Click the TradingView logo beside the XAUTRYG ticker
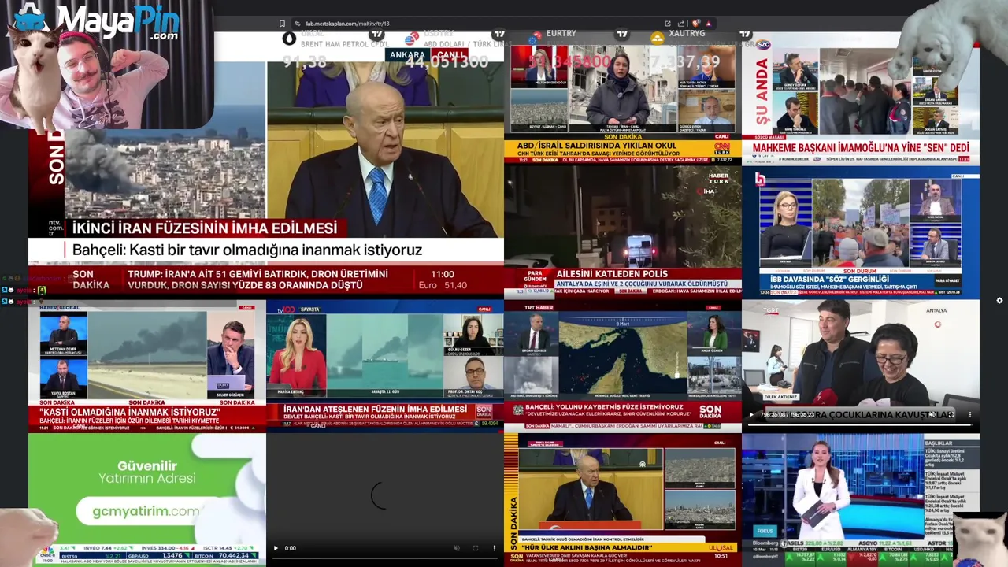This screenshot has height=567, width=1008. click(745, 34)
